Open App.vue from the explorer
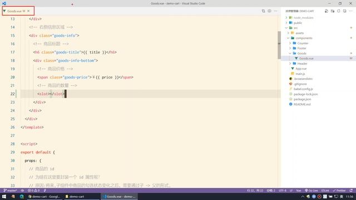The image size is (356, 200). (x=301, y=69)
